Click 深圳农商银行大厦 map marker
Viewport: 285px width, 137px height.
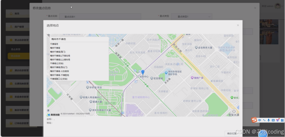90,110
